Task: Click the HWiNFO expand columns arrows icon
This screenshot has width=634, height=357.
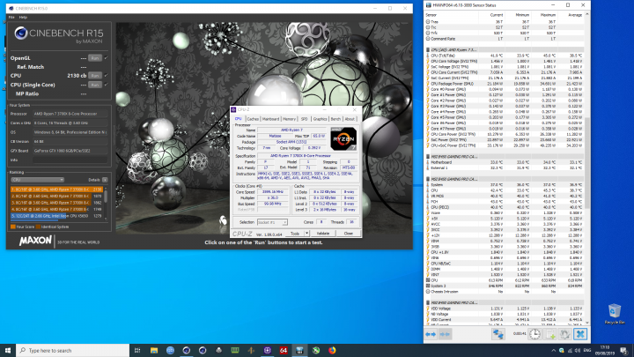Action: coord(431,334)
